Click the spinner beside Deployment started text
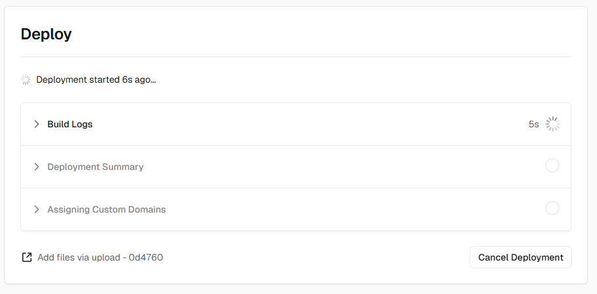The width and height of the screenshot is (597, 294). click(x=26, y=80)
